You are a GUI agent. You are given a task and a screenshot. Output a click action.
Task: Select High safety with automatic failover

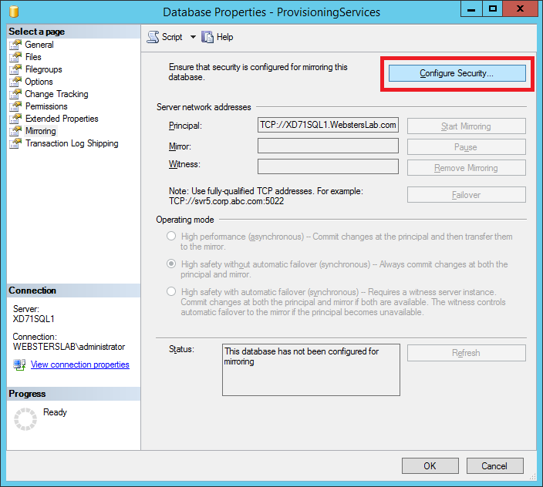pyautogui.click(x=171, y=292)
